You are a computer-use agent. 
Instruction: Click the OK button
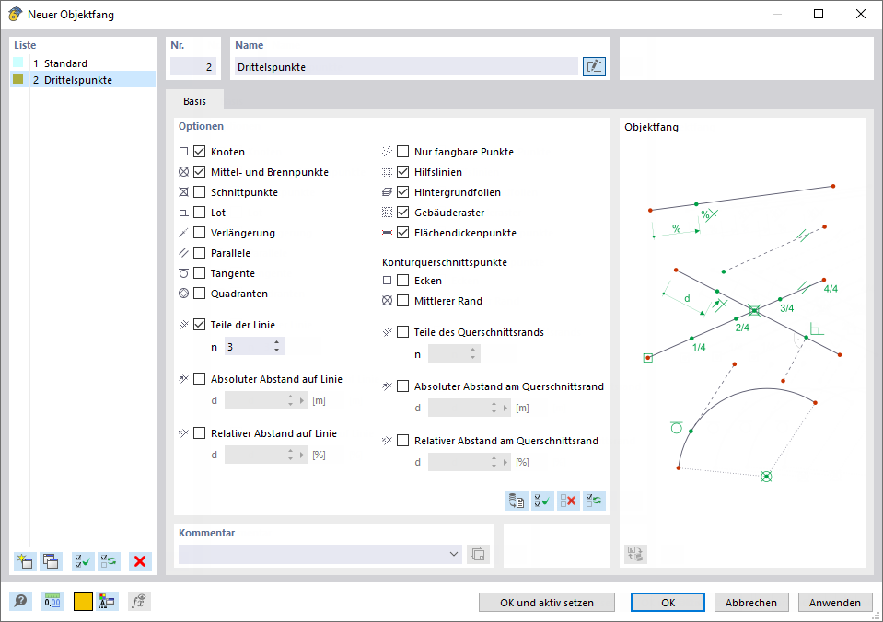(668, 603)
